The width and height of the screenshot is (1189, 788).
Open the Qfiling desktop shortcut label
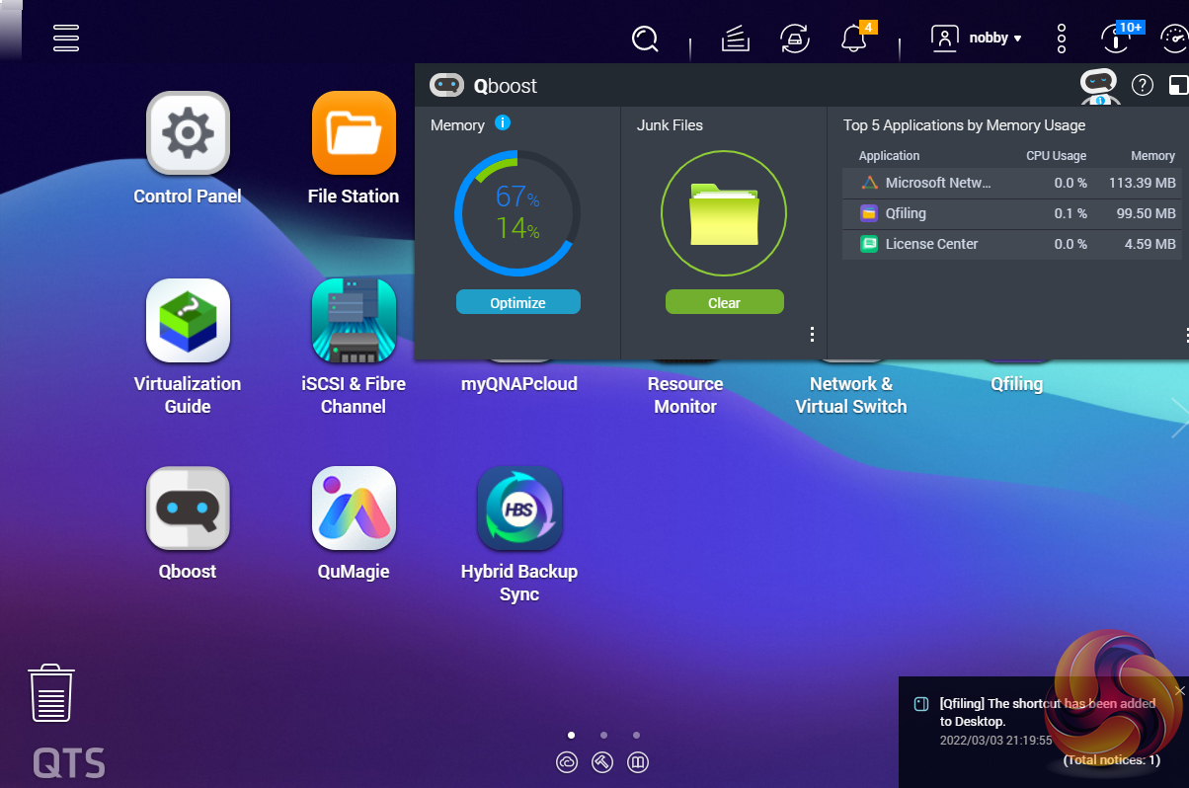tap(1017, 384)
